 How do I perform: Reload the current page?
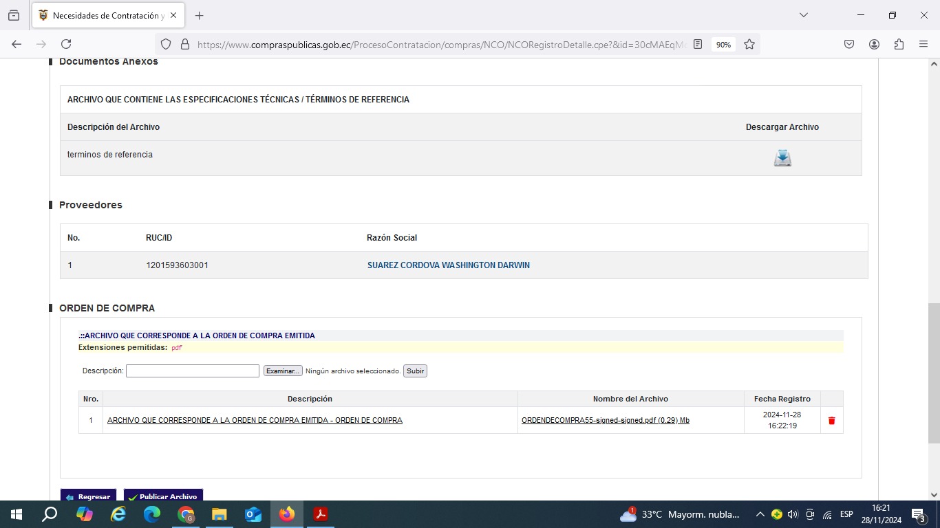(x=66, y=44)
